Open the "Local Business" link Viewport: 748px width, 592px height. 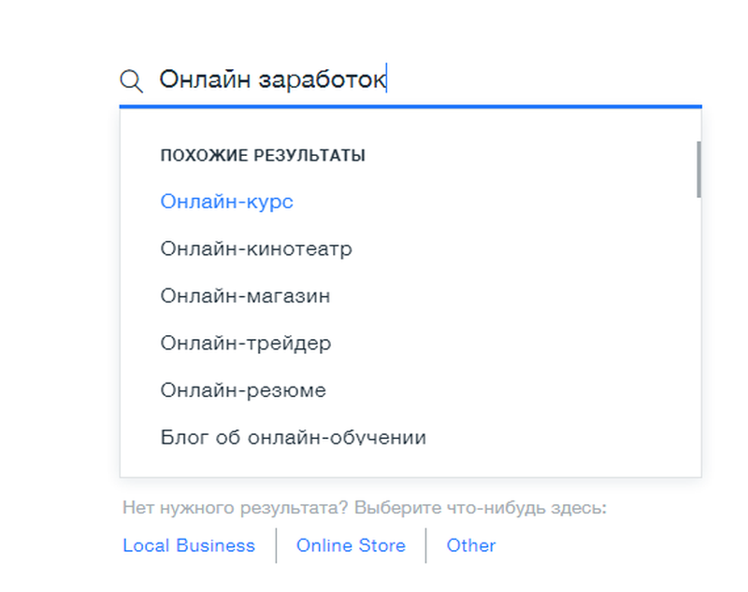point(189,545)
